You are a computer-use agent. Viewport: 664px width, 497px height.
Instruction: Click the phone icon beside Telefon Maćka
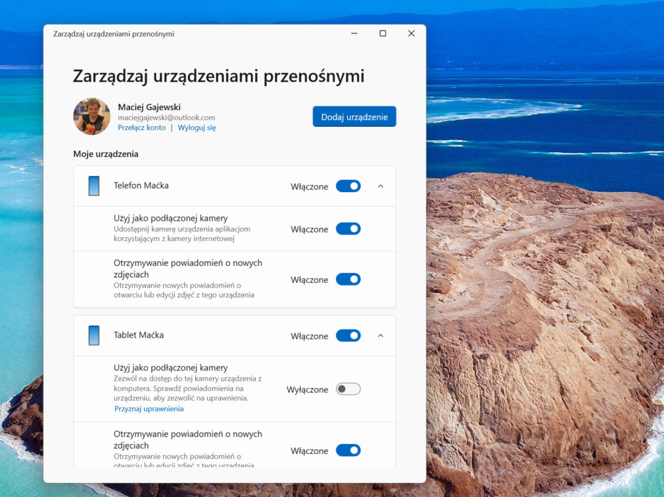(x=94, y=186)
